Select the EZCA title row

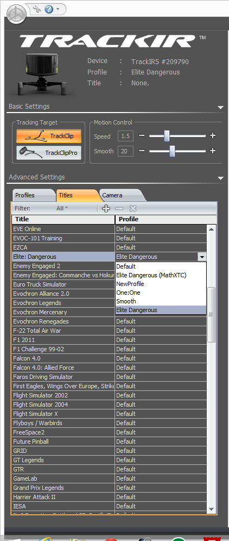coord(63,247)
